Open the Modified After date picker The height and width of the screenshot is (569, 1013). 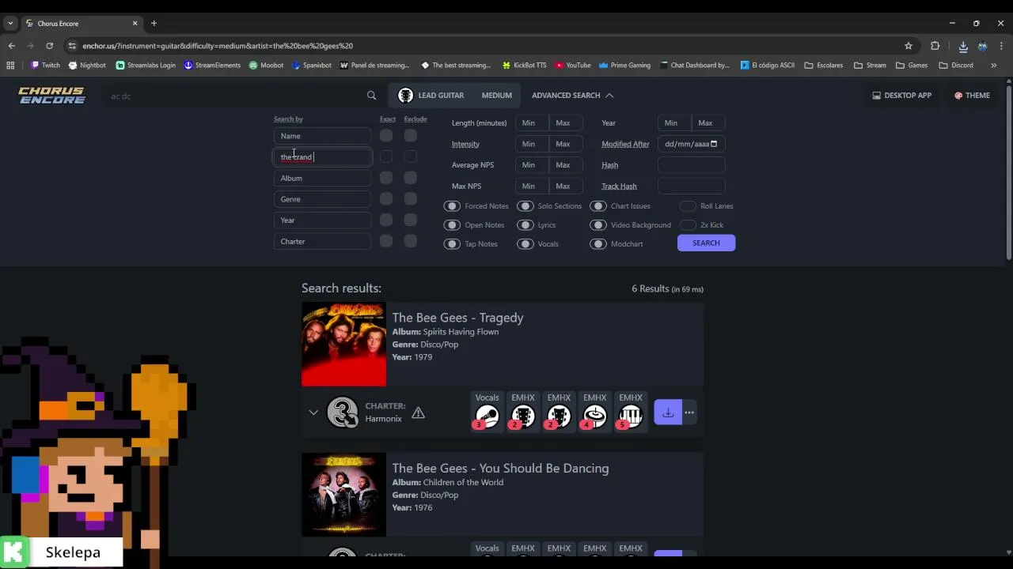point(714,144)
